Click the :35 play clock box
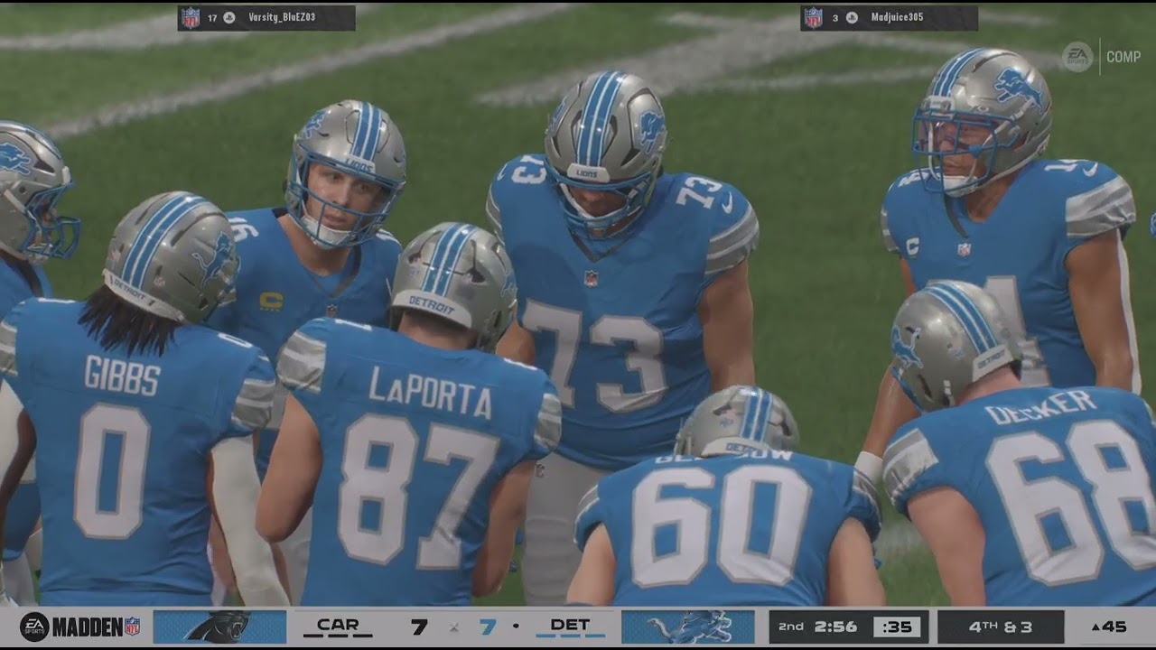 coord(897,627)
